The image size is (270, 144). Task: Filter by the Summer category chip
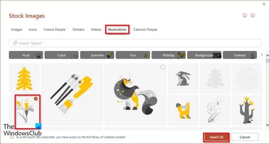(x=97, y=55)
